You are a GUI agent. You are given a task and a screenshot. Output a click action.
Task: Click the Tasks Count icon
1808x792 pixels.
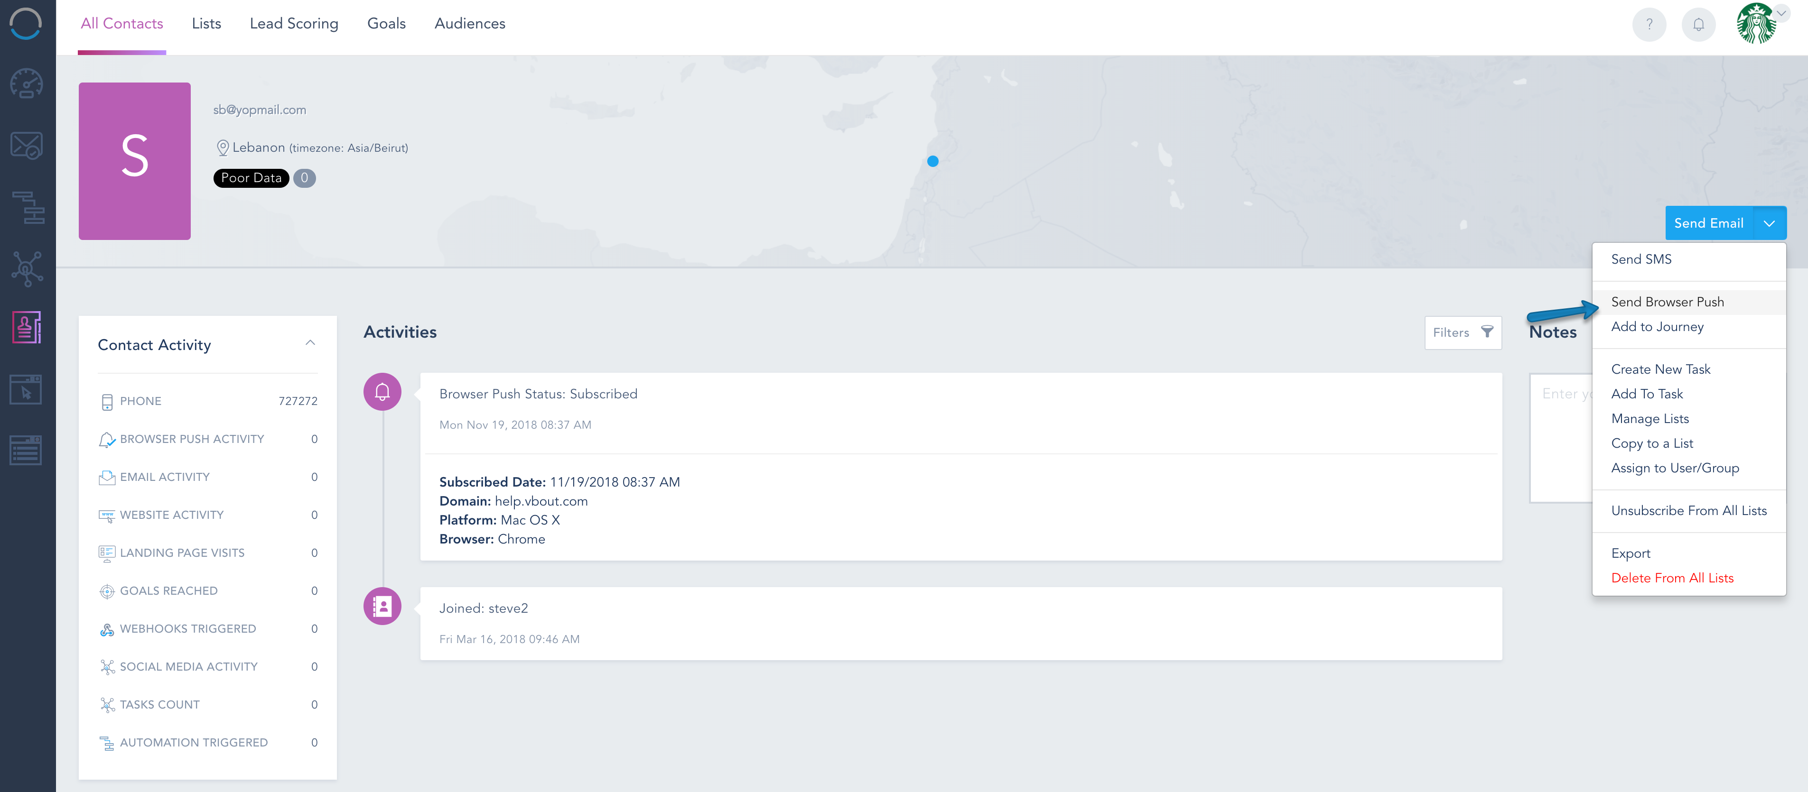(107, 705)
